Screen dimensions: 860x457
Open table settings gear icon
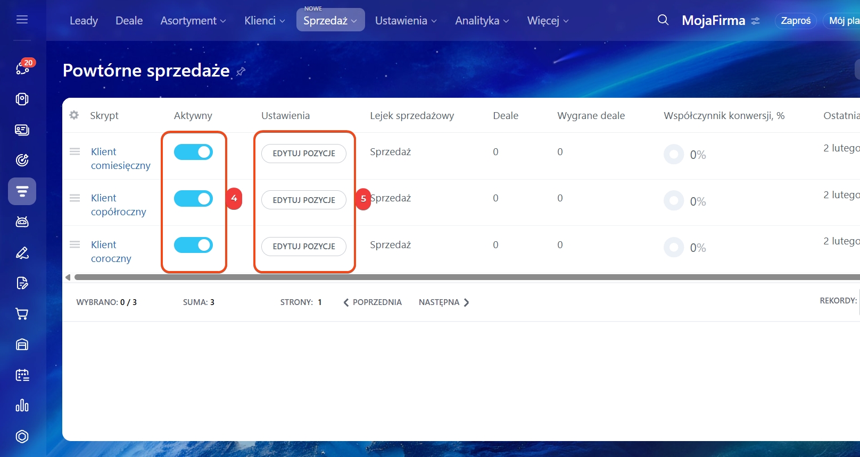[x=74, y=115]
